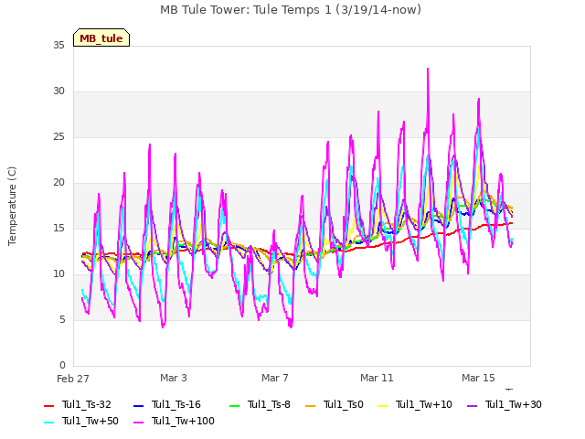Image resolution: width=585 pixels, height=439 pixels.
Task: Click the Mar 15 x-axis tick label
Action: 478,378
